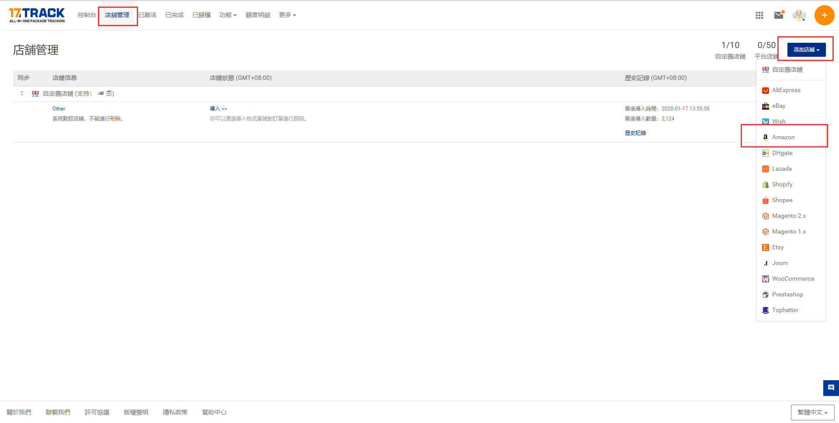Screen dimensions: 839x423
Task: Pick Lazada in the store list
Action: tap(791, 169)
